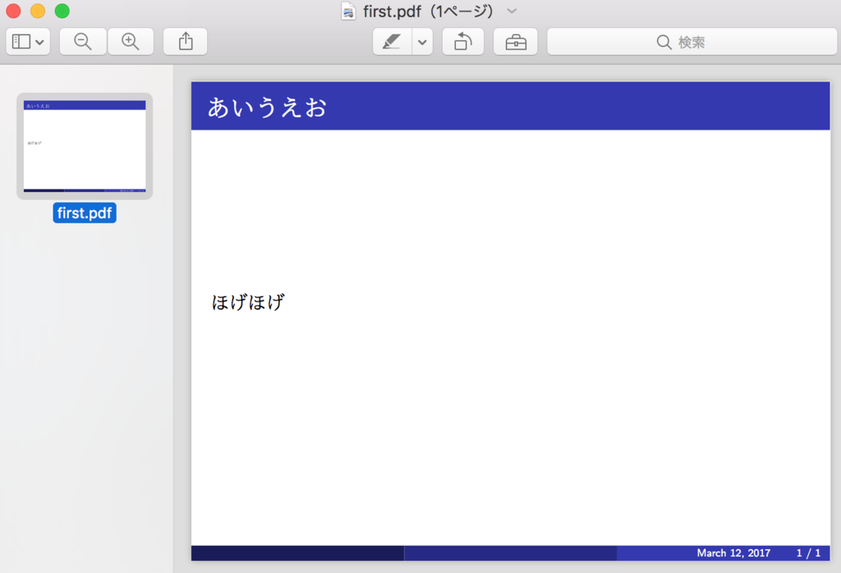Select the first.pdf page thumbnail
This screenshot has width=841, height=573.
85,146
